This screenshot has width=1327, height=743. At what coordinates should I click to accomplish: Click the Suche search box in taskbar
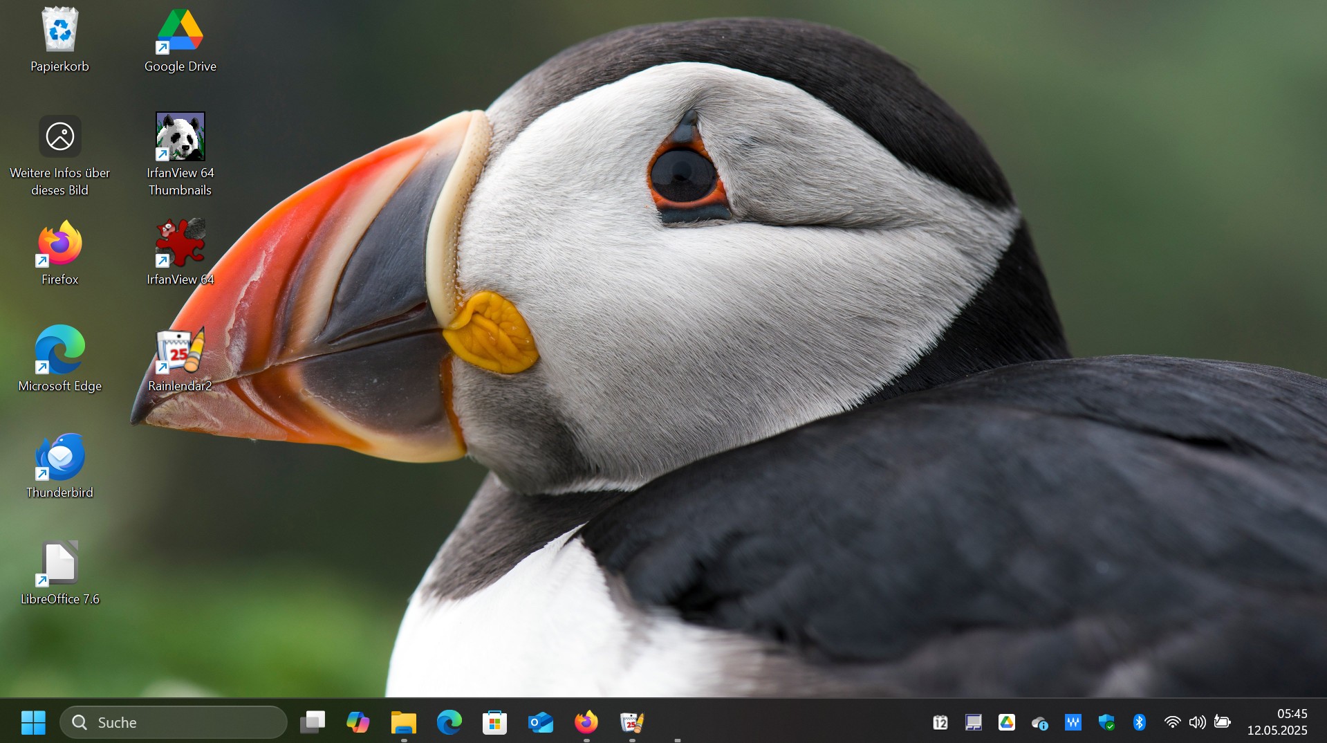coord(174,722)
